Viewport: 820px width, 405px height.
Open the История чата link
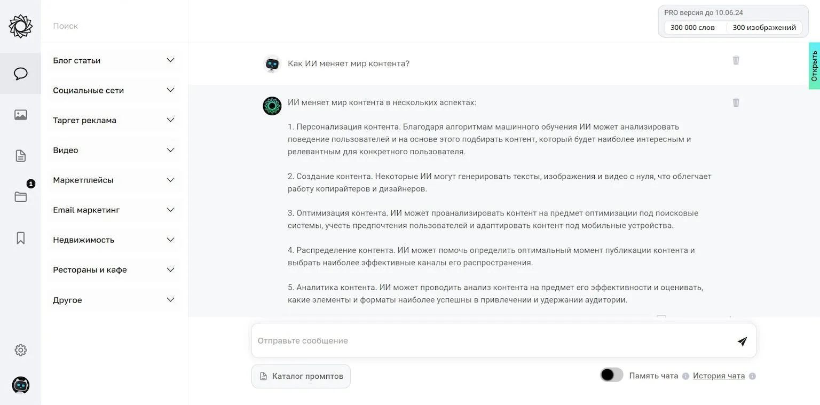tap(719, 376)
